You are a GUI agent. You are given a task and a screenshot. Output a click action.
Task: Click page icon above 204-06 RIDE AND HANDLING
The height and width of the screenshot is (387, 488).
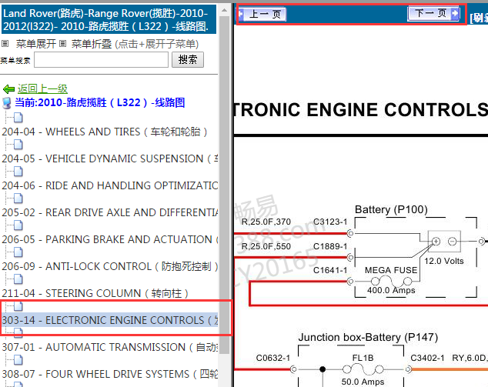point(18,172)
